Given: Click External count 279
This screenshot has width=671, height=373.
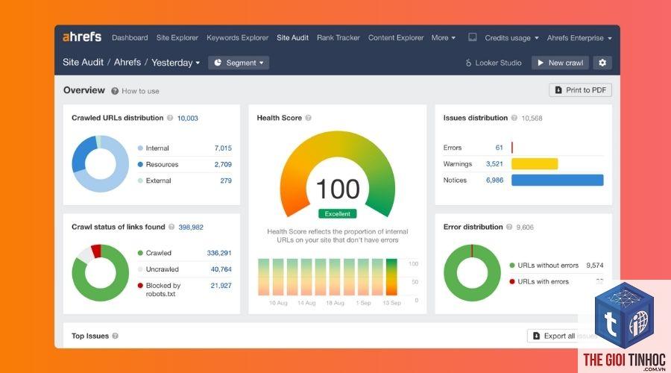Looking at the screenshot, I should (x=226, y=181).
